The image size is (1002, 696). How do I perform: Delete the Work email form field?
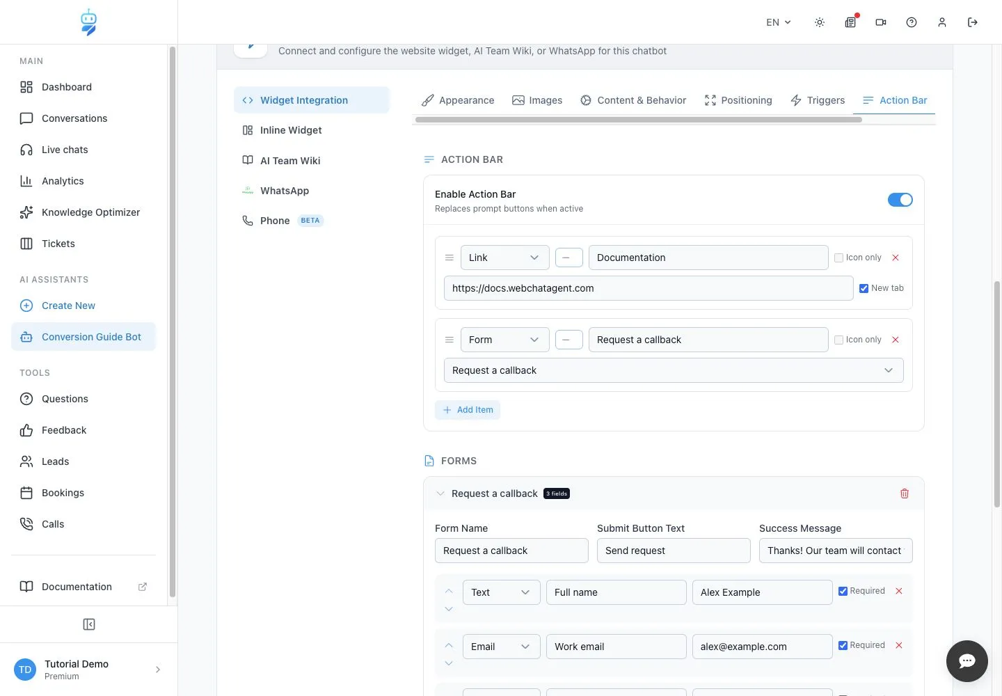coord(899,645)
